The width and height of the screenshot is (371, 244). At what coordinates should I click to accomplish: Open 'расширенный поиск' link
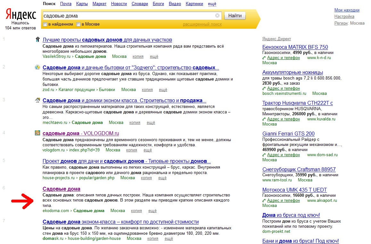[202, 24]
